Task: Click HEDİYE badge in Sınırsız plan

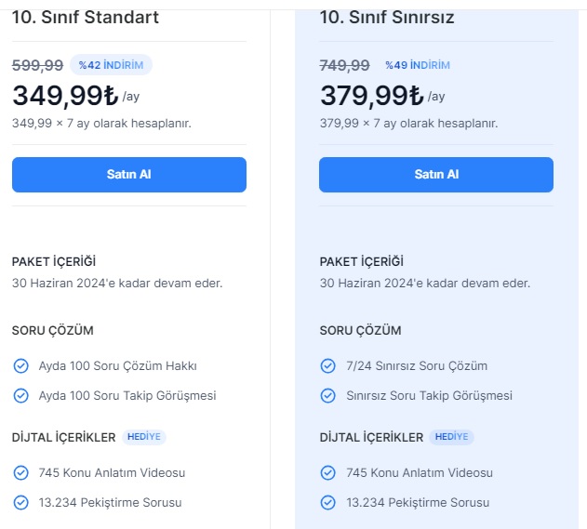Action: [x=451, y=437]
